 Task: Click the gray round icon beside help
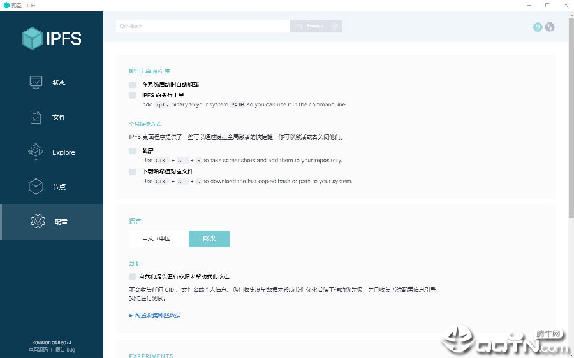(550, 27)
